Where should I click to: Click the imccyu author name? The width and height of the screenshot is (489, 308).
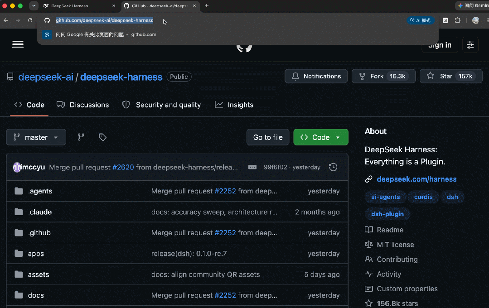(34, 167)
